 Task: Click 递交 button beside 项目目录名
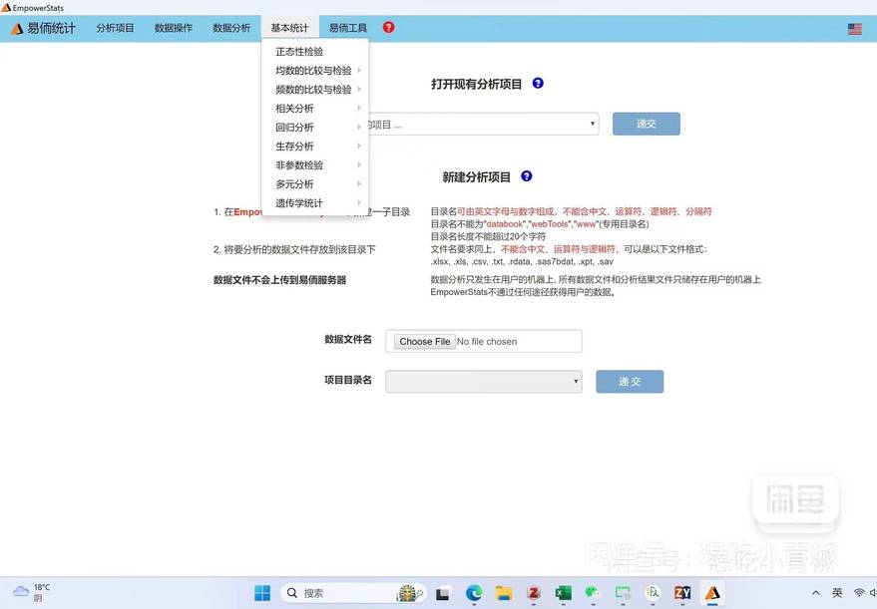[629, 382]
